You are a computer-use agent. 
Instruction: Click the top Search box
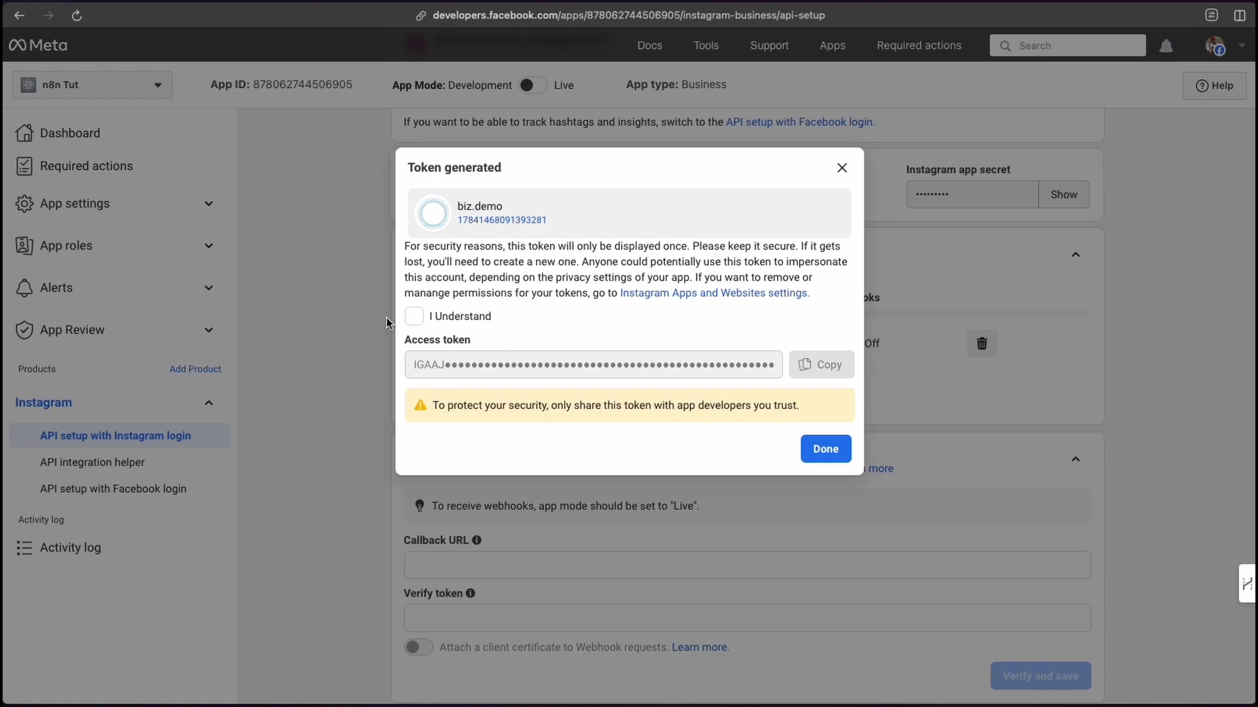[1067, 46]
